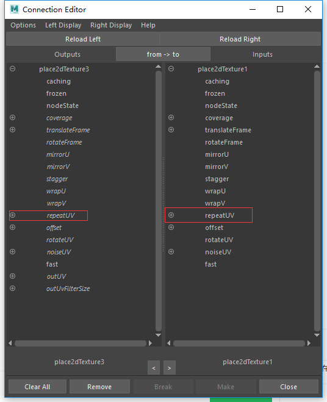Expand translateFrame in the inputs list

coord(171,130)
